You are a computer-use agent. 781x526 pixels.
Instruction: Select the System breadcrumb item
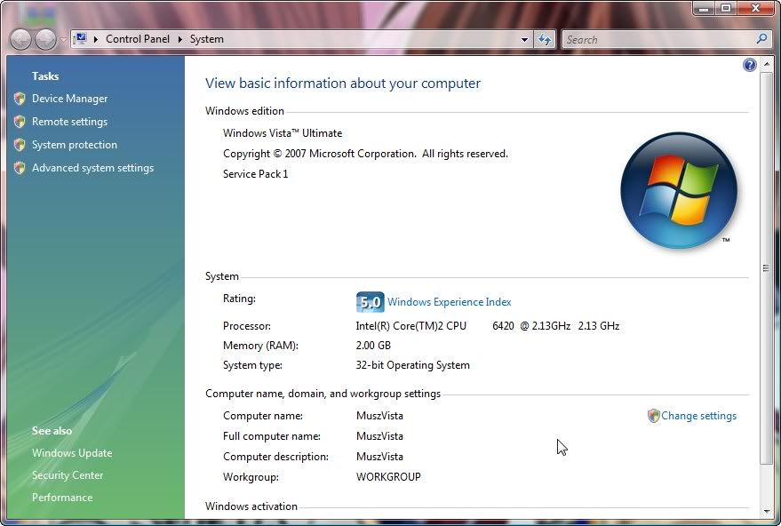tap(206, 39)
